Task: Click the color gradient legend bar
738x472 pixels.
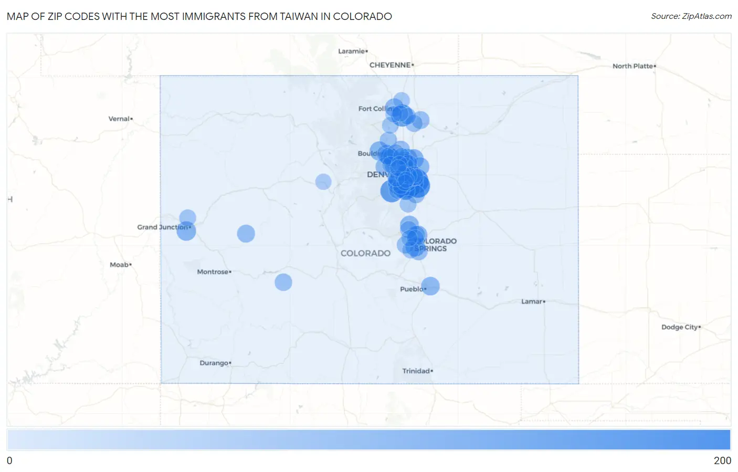Action: pyautogui.click(x=368, y=440)
